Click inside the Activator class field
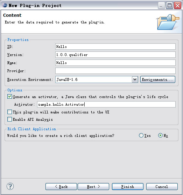The height and width of the screenshot is (195, 183). tap(106, 104)
